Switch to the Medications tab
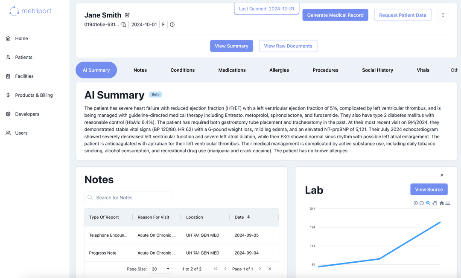Viewport: 461px width, 278px height. click(232, 70)
